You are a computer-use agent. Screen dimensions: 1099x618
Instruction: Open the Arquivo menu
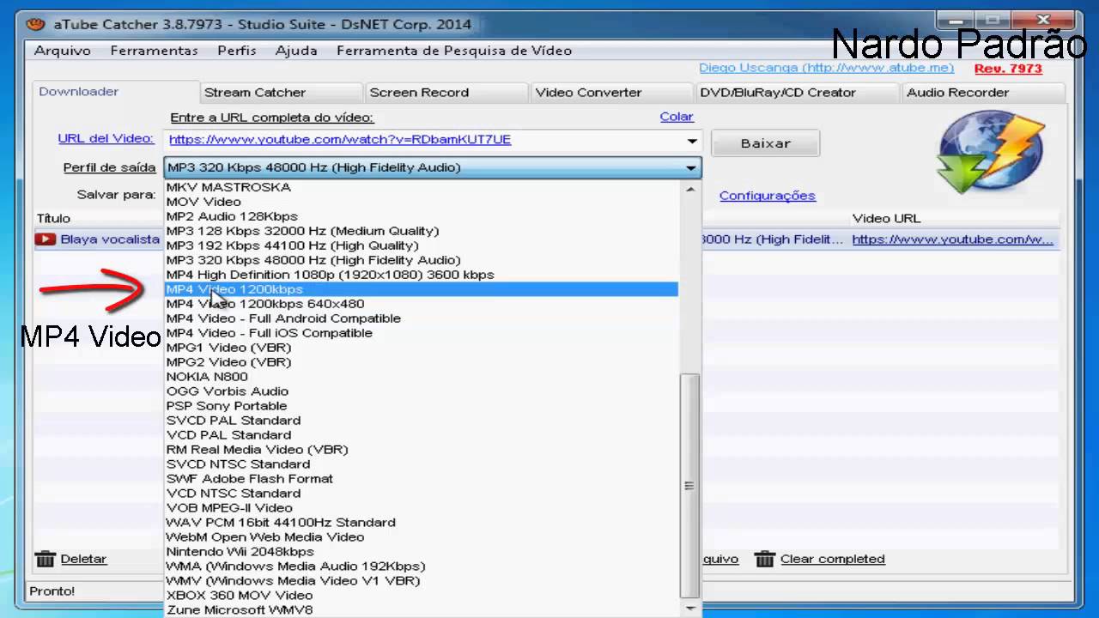[x=62, y=51]
